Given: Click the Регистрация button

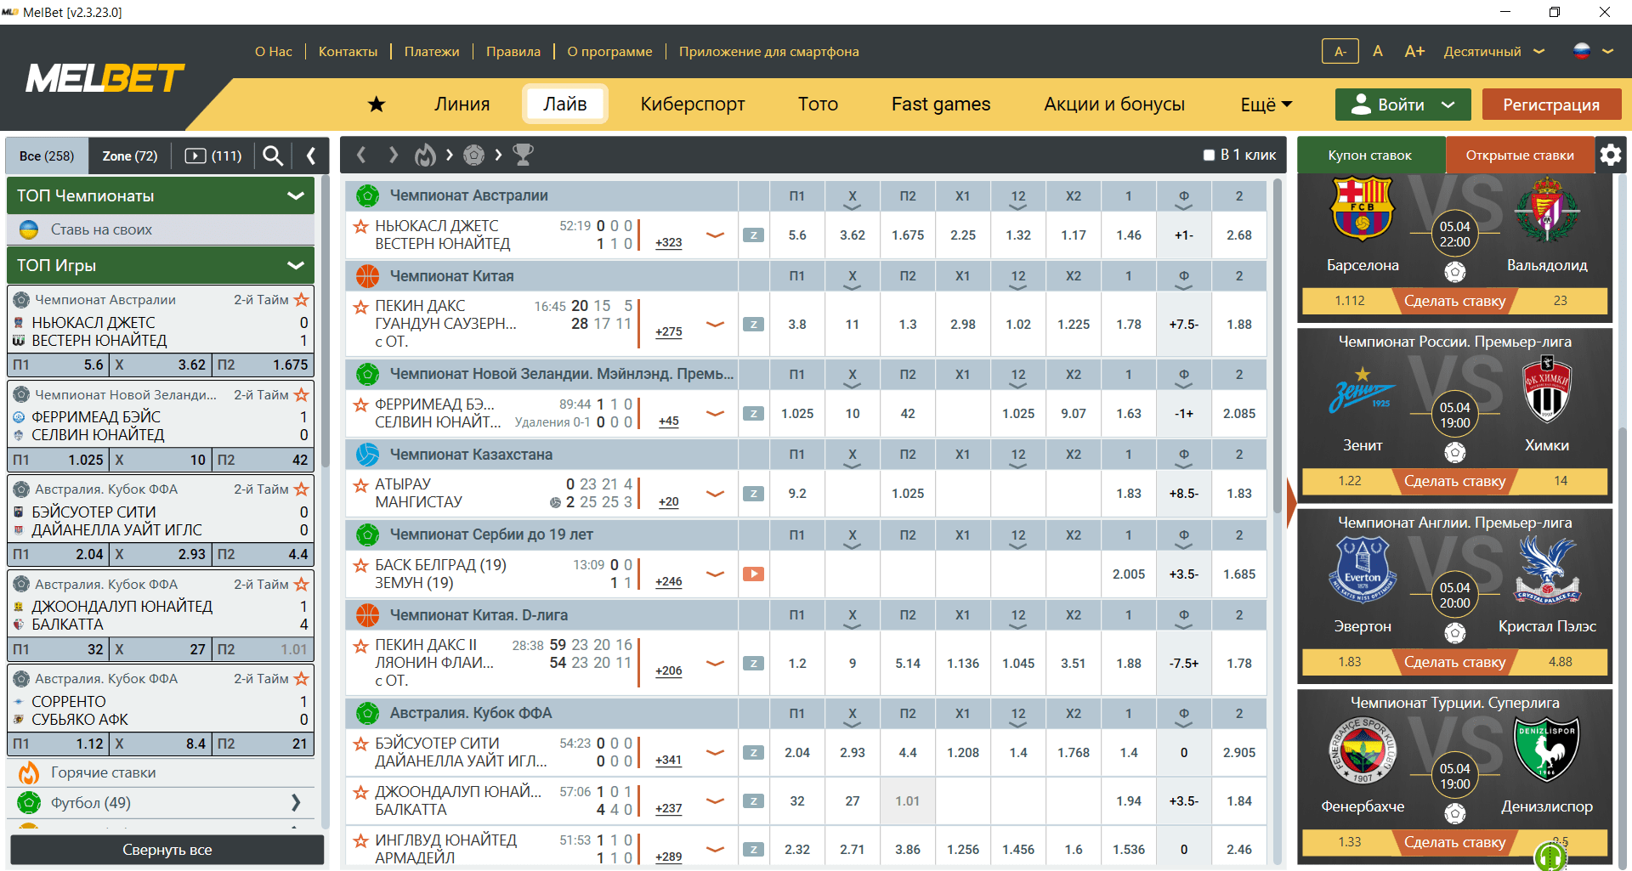Looking at the screenshot, I should pos(1551,105).
